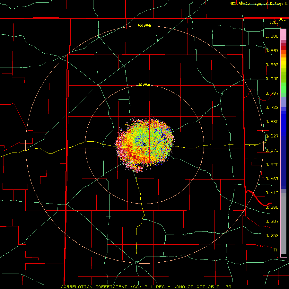The image size is (289, 289).
Task: Click the 0.573 legend value
Action: (x=272, y=150)
